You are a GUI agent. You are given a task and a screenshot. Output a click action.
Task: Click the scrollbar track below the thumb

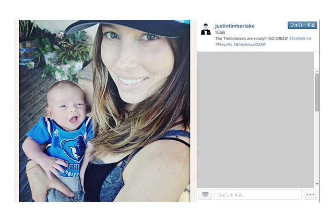317,146
